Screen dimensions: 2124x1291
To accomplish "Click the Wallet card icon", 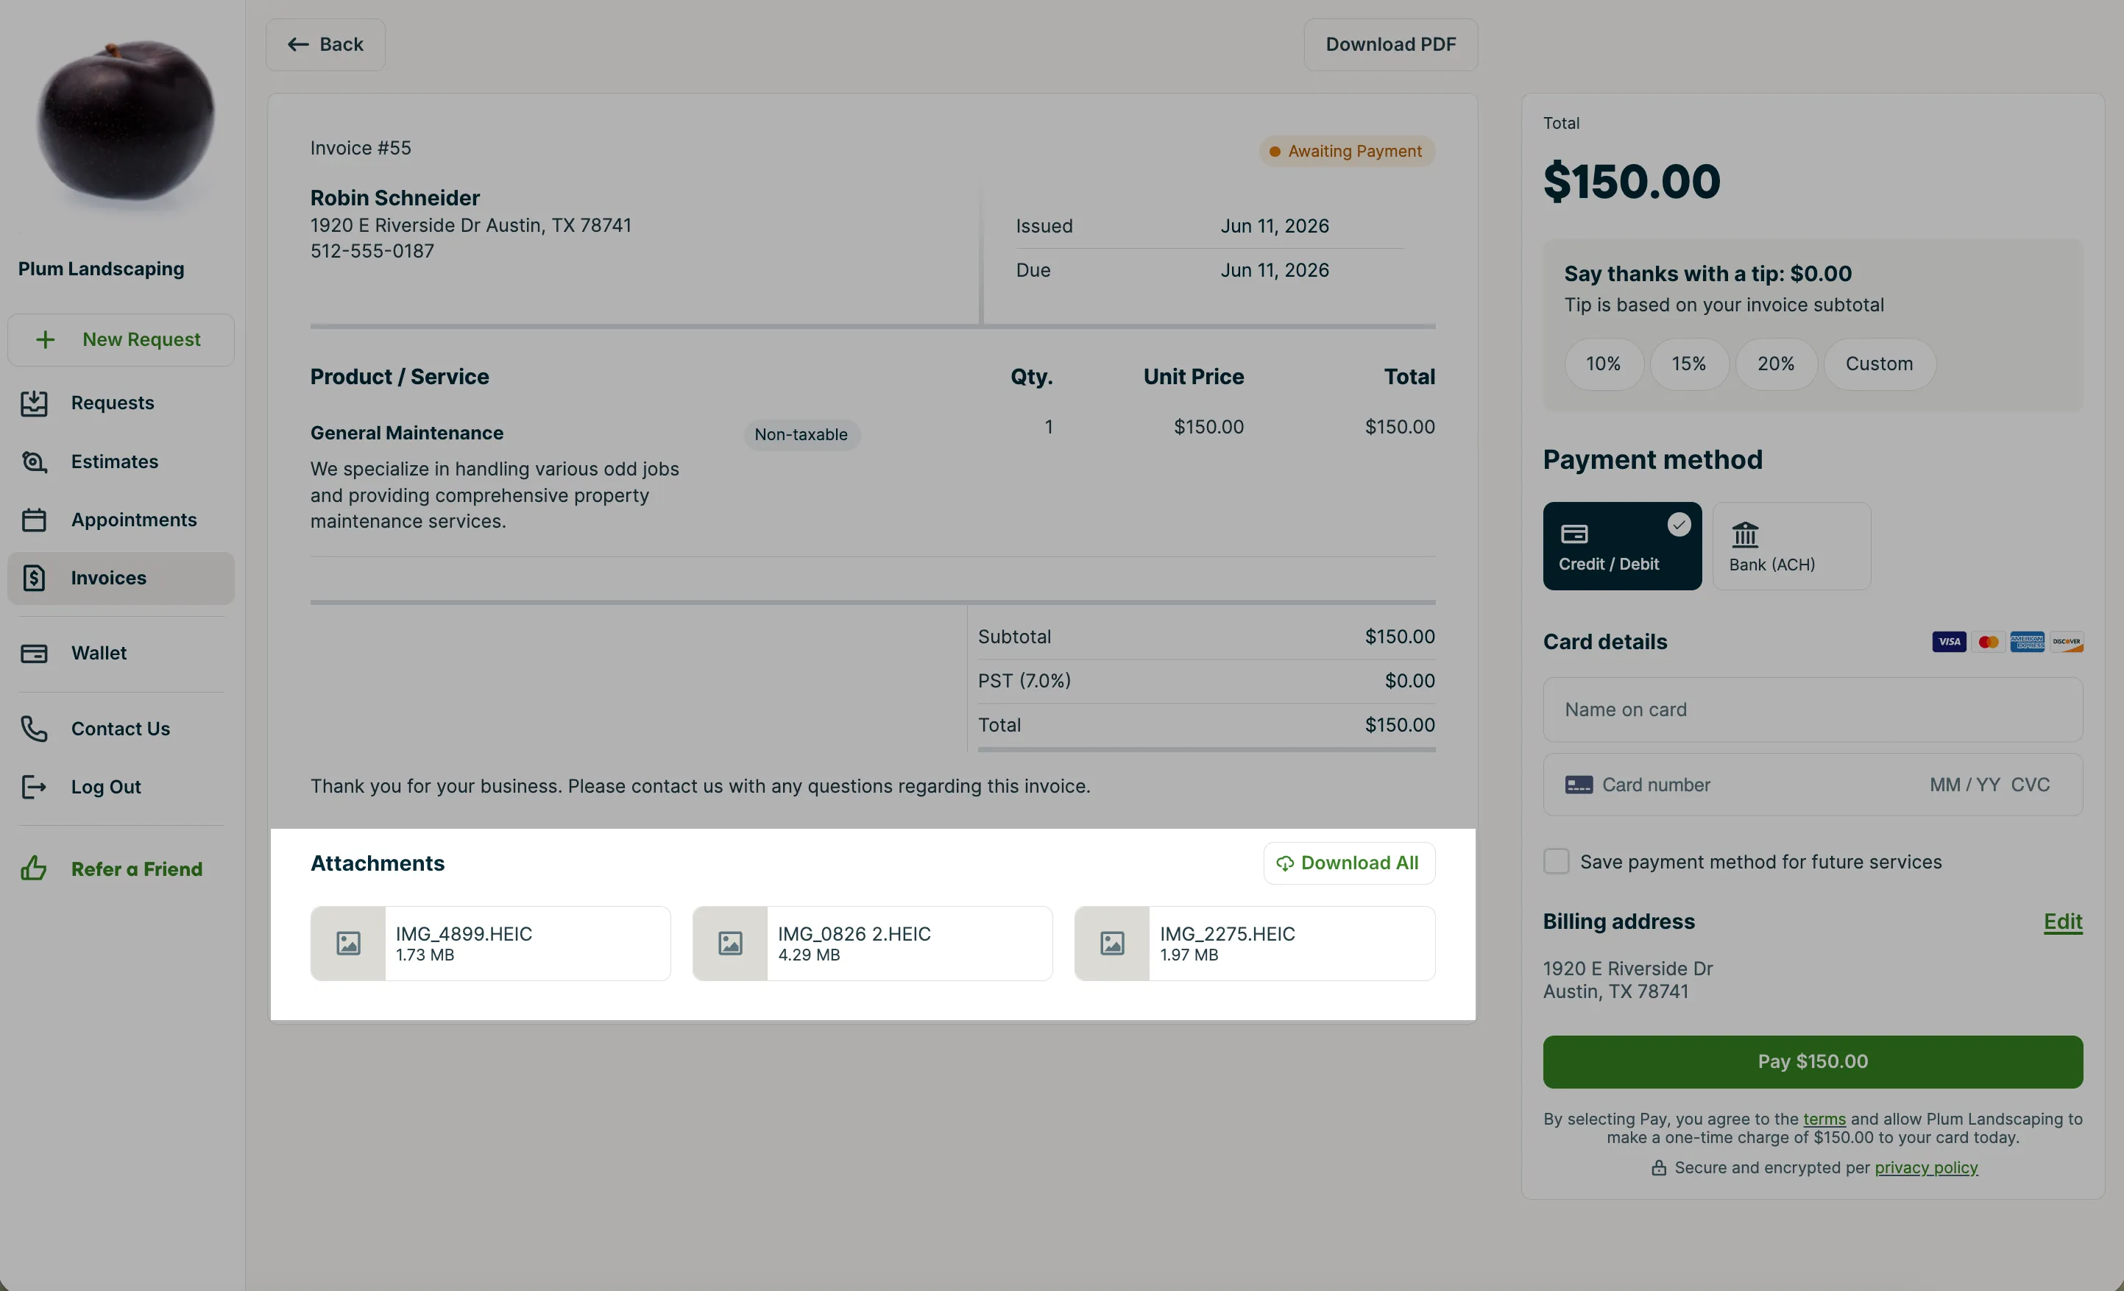I will 34,654.
